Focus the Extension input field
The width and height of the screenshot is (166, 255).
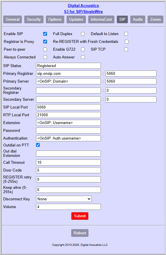click(x=68, y=123)
